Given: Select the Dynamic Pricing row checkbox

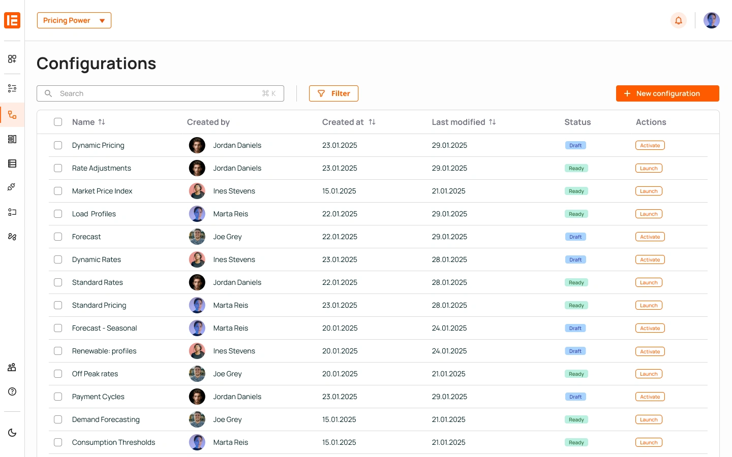Looking at the screenshot, I should (x=58, y=145).
